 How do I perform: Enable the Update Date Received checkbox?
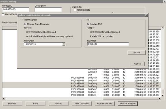pyautogui.click(x=25, y=24)
